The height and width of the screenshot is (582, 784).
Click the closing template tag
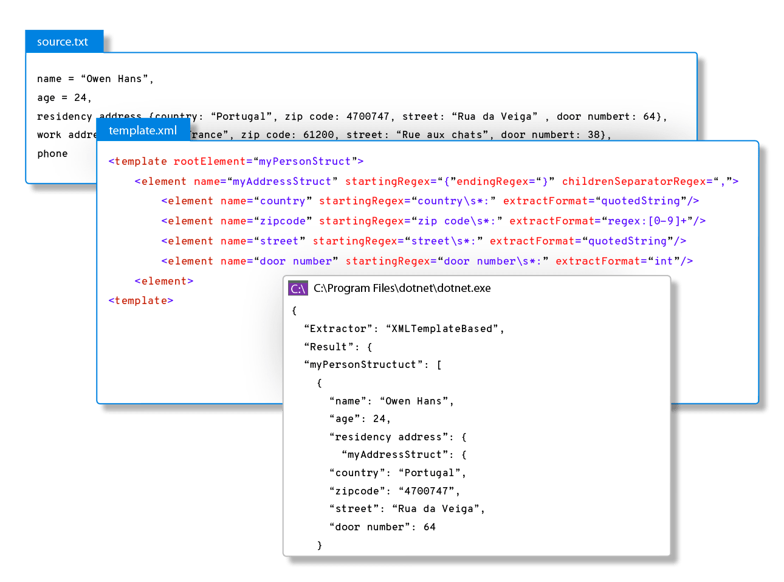140,300
